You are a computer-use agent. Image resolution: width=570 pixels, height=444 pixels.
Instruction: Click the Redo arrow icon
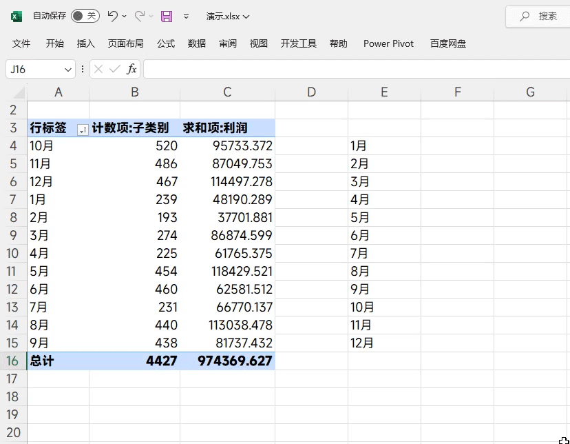(x=140, y=16)
